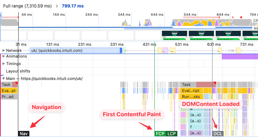Click the 431 ms ruler label

[x=149, y=44]
